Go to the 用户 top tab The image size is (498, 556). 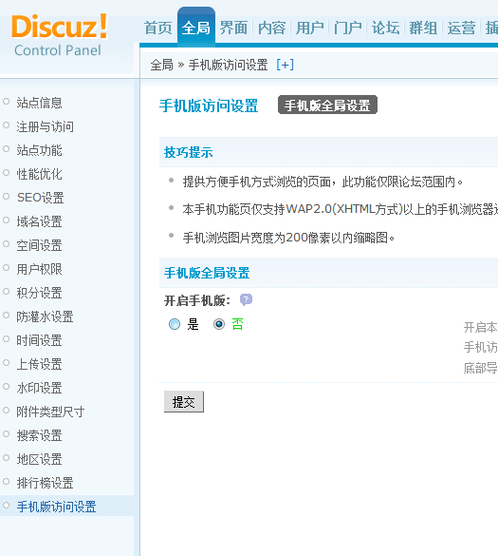click(310, 28)
